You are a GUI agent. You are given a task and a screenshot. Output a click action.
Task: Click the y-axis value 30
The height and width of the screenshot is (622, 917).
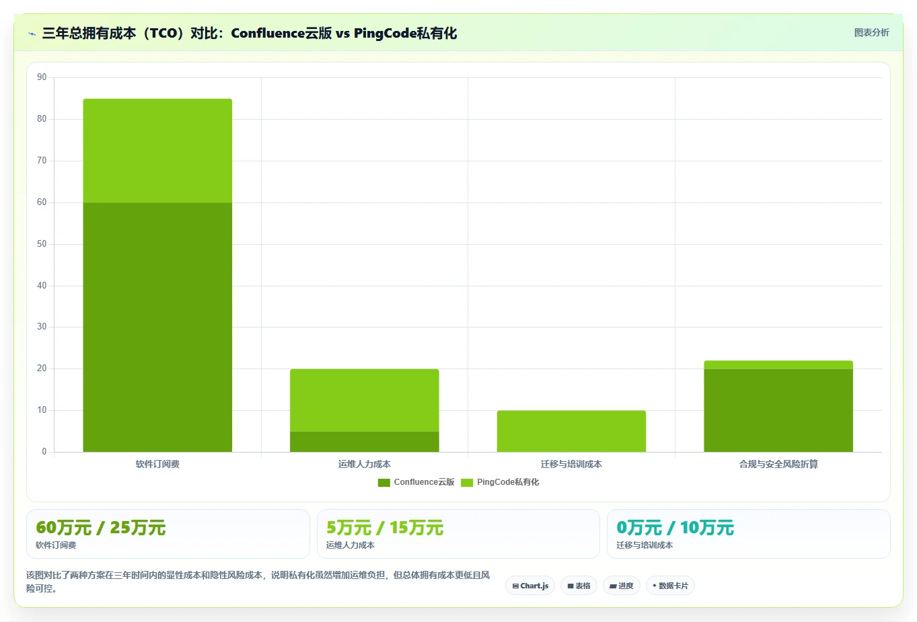coord(42,327)
